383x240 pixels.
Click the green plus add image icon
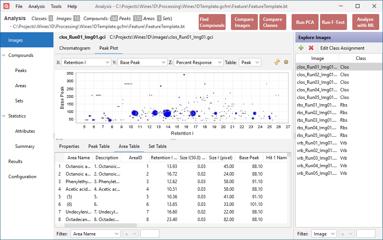(x=301, y=48)
